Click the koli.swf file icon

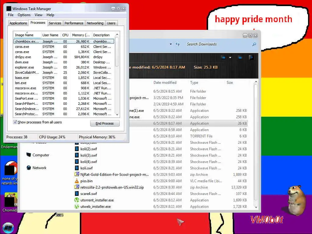tap(76, 168)
